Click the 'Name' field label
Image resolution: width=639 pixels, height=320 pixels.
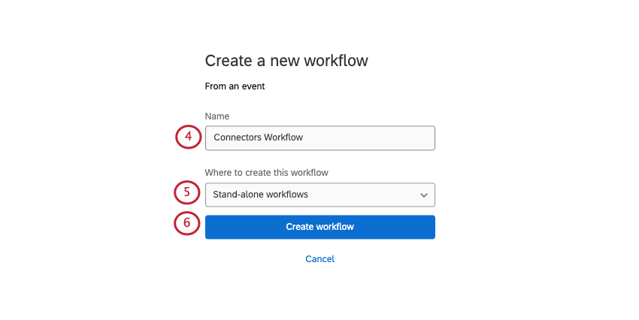pos(217,116)
